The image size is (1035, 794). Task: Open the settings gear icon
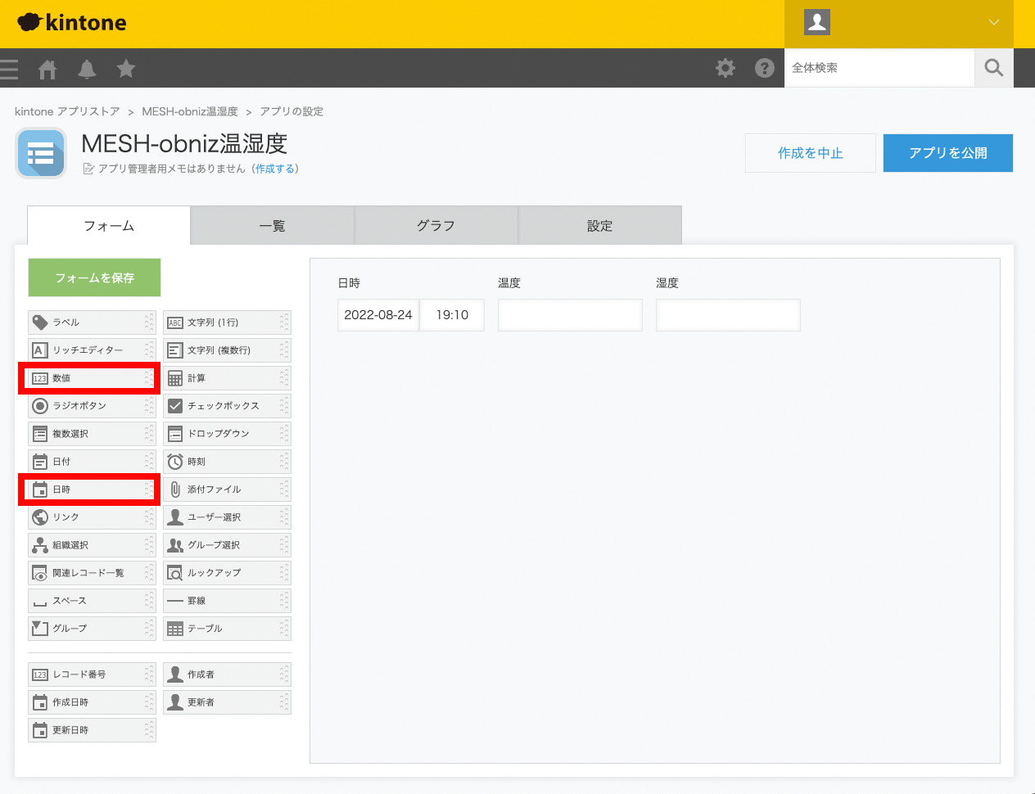coord(725,68)
